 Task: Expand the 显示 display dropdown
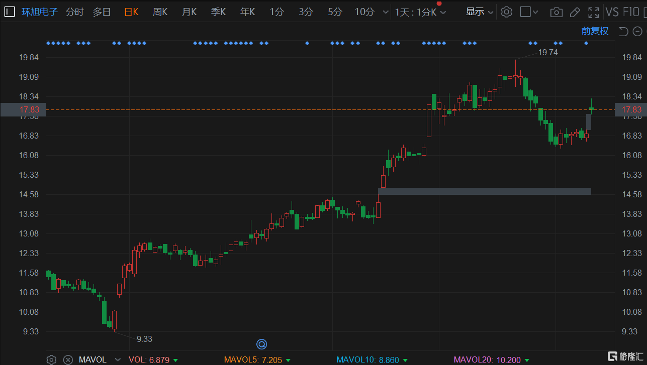point(479,12)
